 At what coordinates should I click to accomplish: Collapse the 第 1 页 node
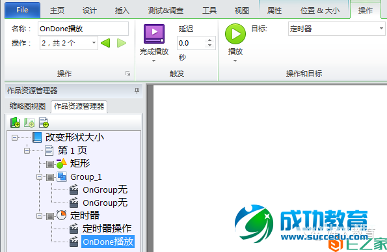click(x=27, y=150)
